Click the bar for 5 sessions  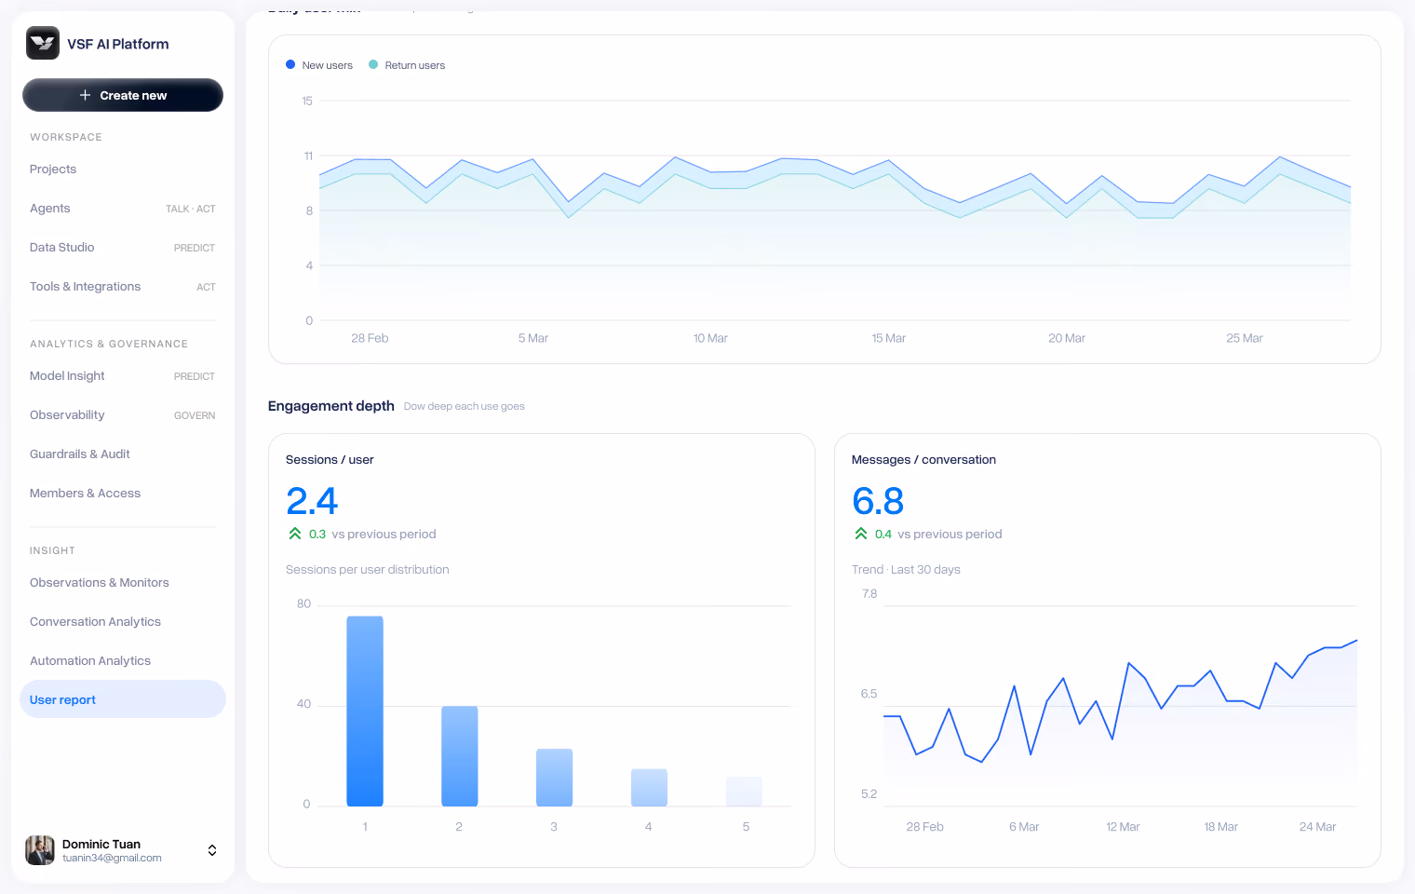744,792
